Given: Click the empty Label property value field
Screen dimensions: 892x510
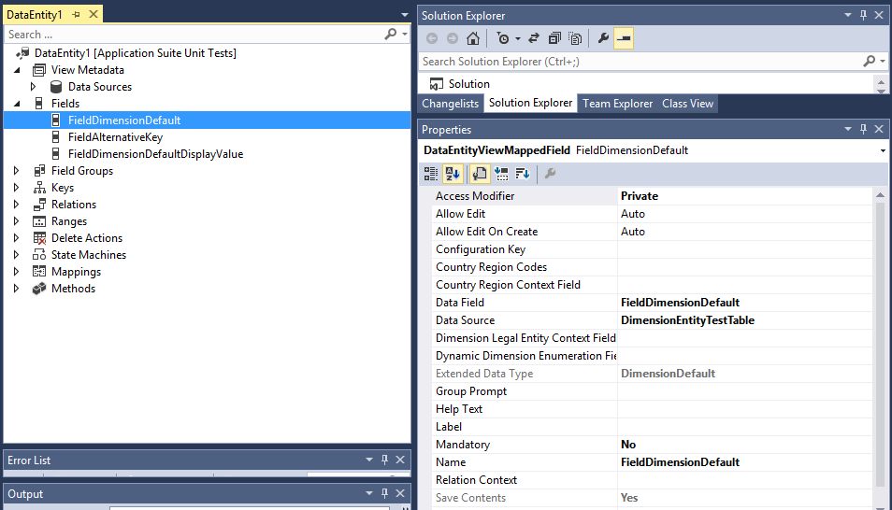Looking at the screenshot, I should click(x=744, y=427).
